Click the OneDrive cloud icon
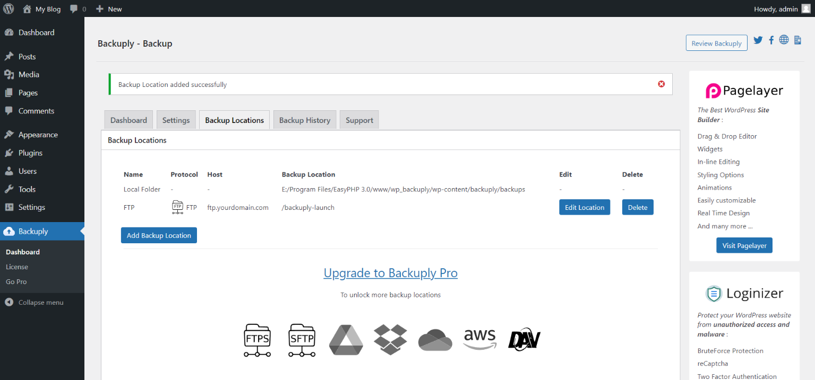815x380 pixels. (x=435, y=340)
